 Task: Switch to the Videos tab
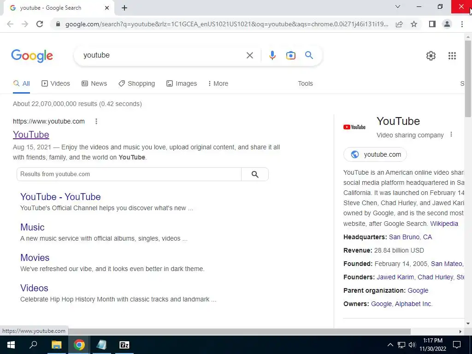coord(56,84)
